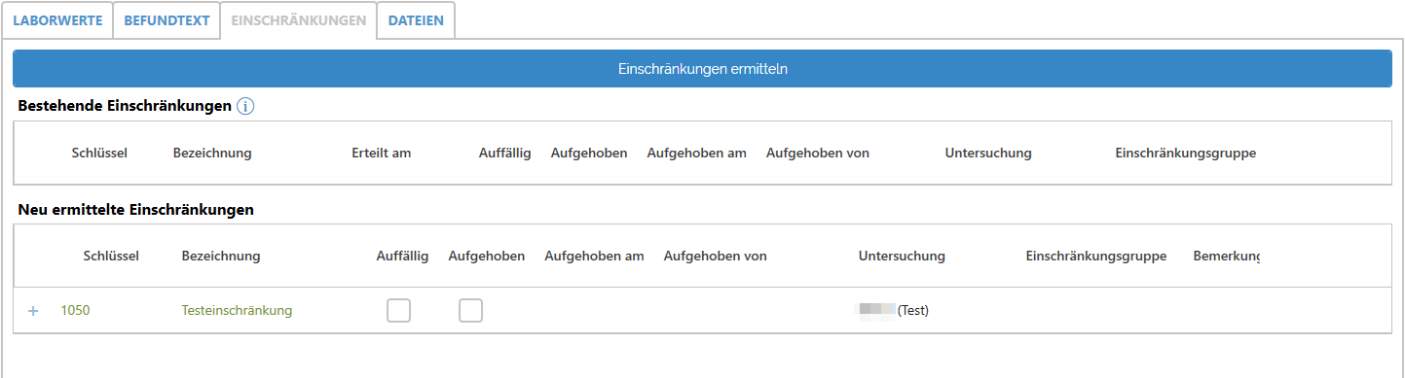Viewport: 1405px width, 378px height.
Task: Open the Laborwerte tab
Action: 57,20
